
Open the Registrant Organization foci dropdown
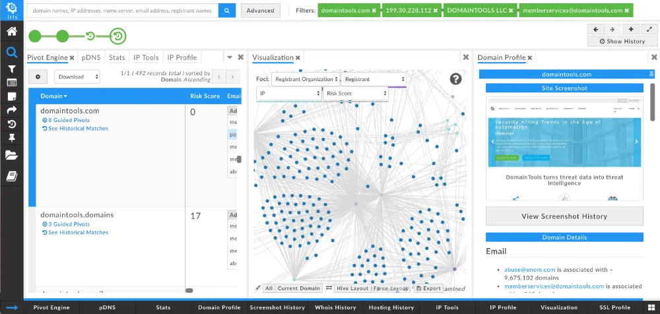tap(305, 79)
